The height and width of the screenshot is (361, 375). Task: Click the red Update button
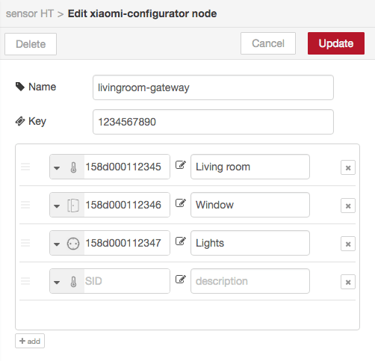(336, 43)
